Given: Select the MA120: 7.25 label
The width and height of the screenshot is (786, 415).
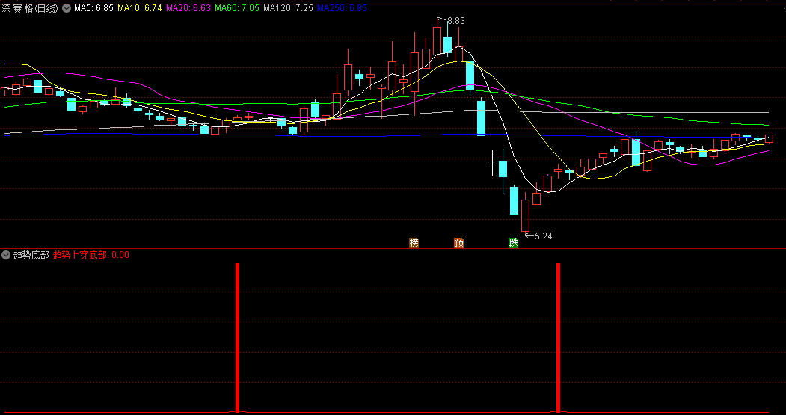Looking at the screenshot, I should 288,8.
